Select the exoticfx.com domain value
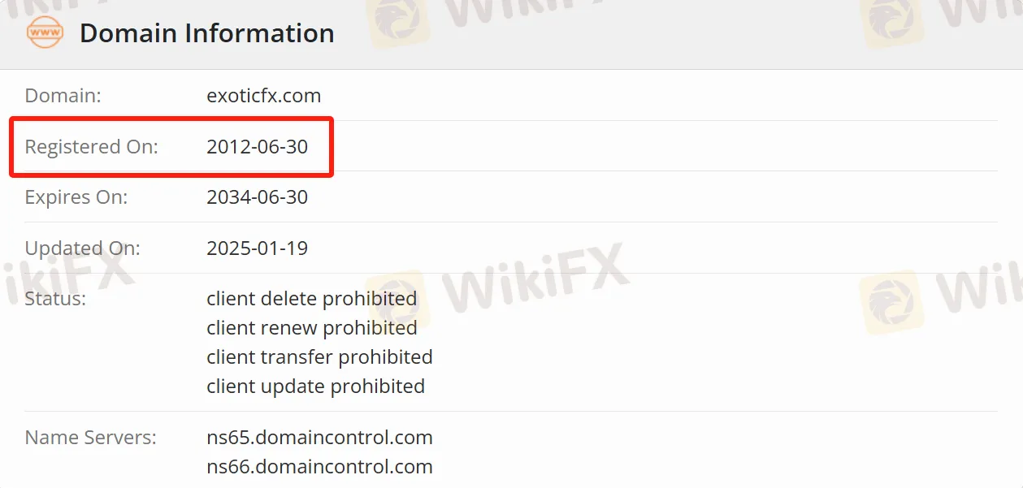This screenshot has height=488, width=1023. pyautogui.click(x=263, y=96)
